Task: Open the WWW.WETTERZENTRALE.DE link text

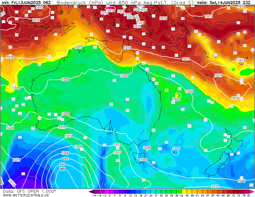Action: click(x=26, y=195)
